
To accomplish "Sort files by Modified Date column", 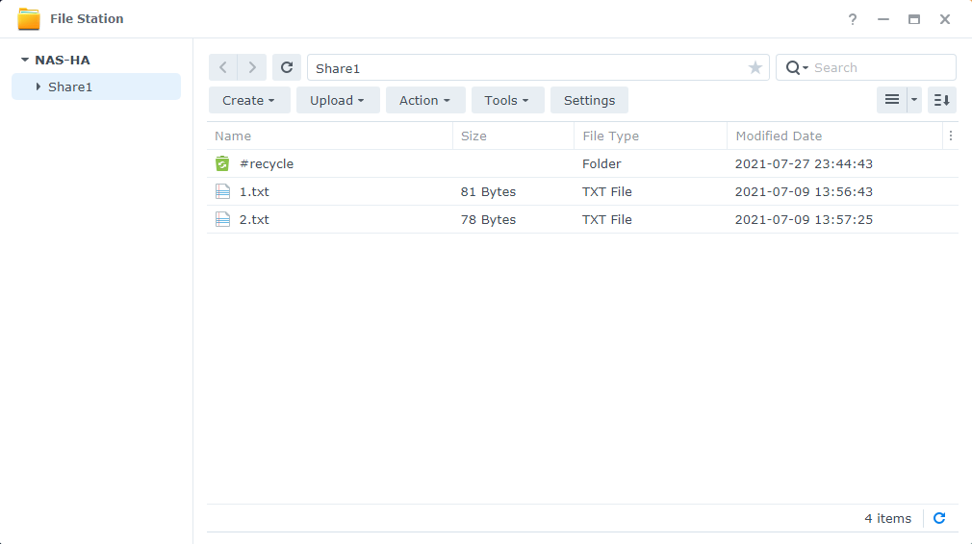I will [x=779, y=136].
